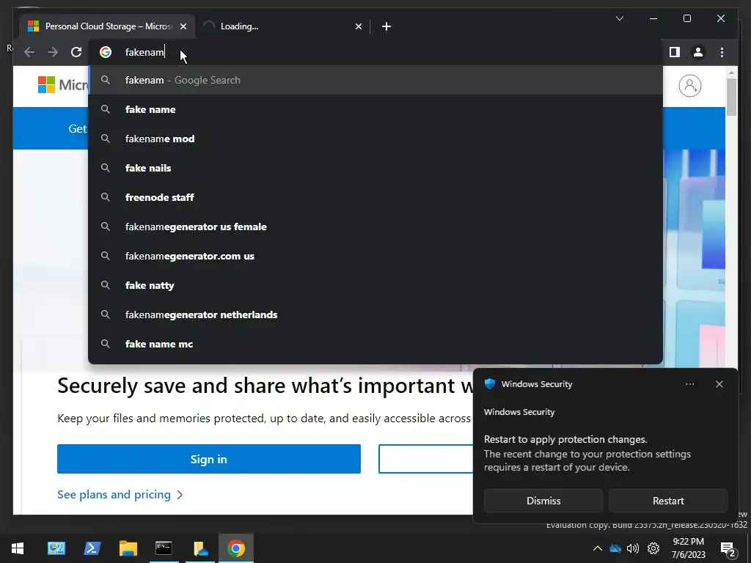The image size is (751, 563).
Task: Open Chrome side panel icon
Action: 675,52
